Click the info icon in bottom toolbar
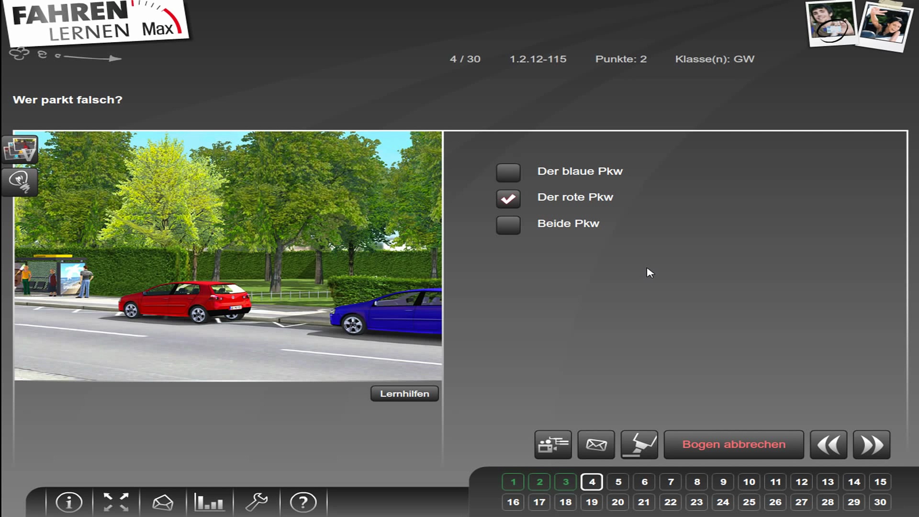 coord(69,502)
